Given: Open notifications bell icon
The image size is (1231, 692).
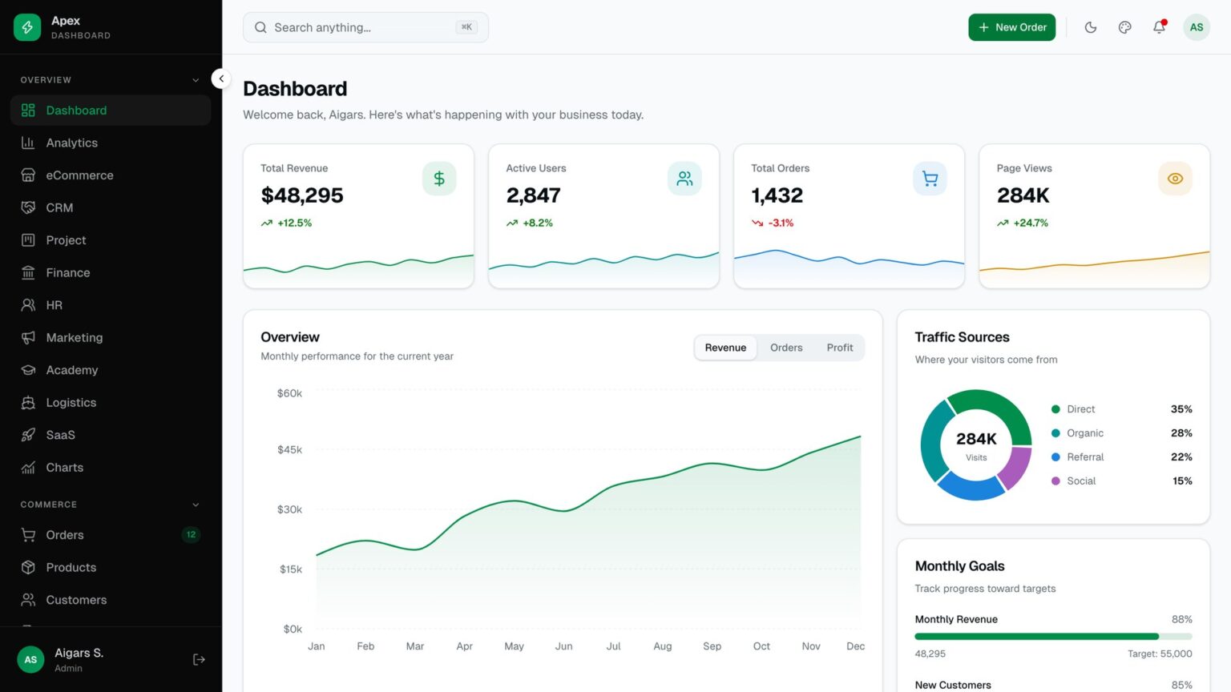Looking at the screenshot, I should pos(1160,27).
